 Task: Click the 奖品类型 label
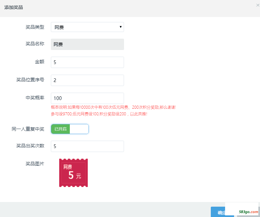[x=35, y=27]
